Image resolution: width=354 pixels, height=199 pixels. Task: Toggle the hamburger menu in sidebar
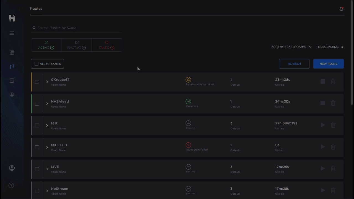click(x=12, y=33)
